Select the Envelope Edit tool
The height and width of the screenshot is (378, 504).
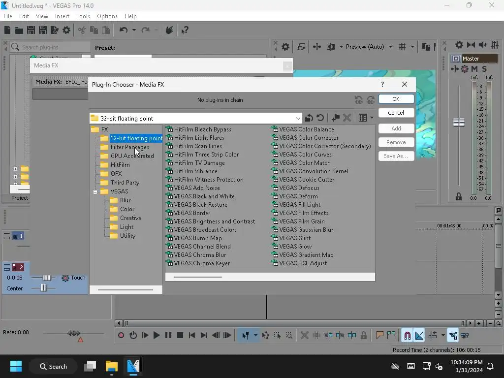pos(265,335)
